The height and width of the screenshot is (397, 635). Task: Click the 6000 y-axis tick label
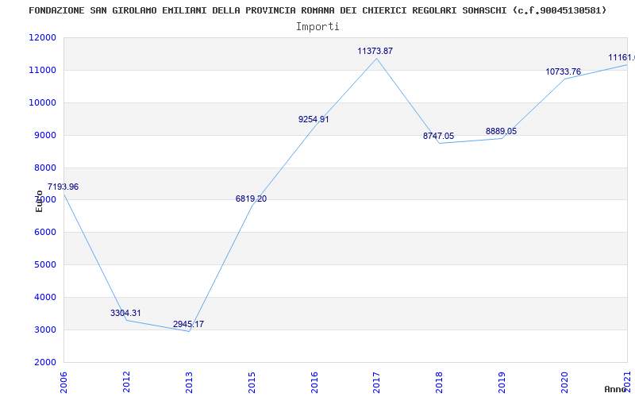[44, 233]
